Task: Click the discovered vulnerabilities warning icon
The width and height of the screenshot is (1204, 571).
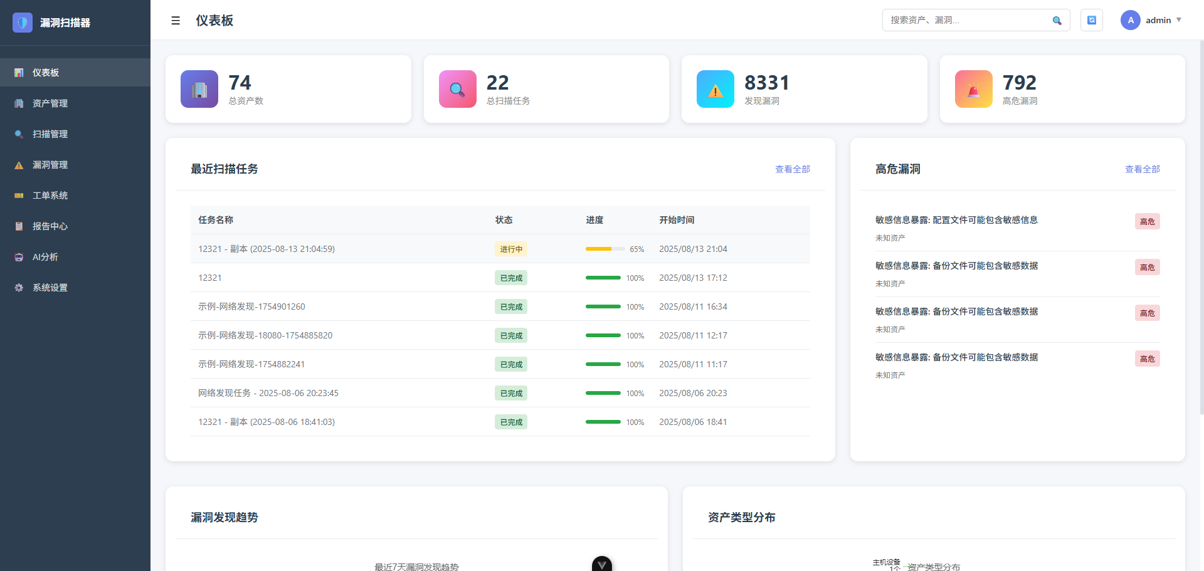Action: pos(715,89)
